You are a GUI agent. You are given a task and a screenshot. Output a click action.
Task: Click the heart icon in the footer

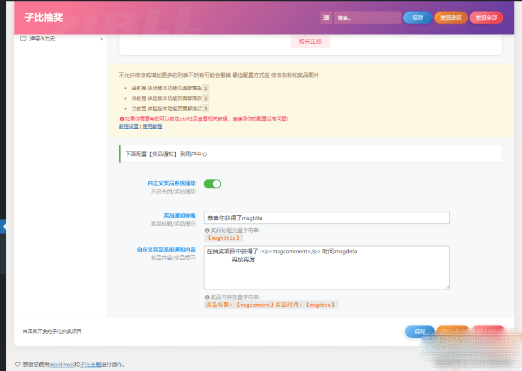click(x=18, y=364)
